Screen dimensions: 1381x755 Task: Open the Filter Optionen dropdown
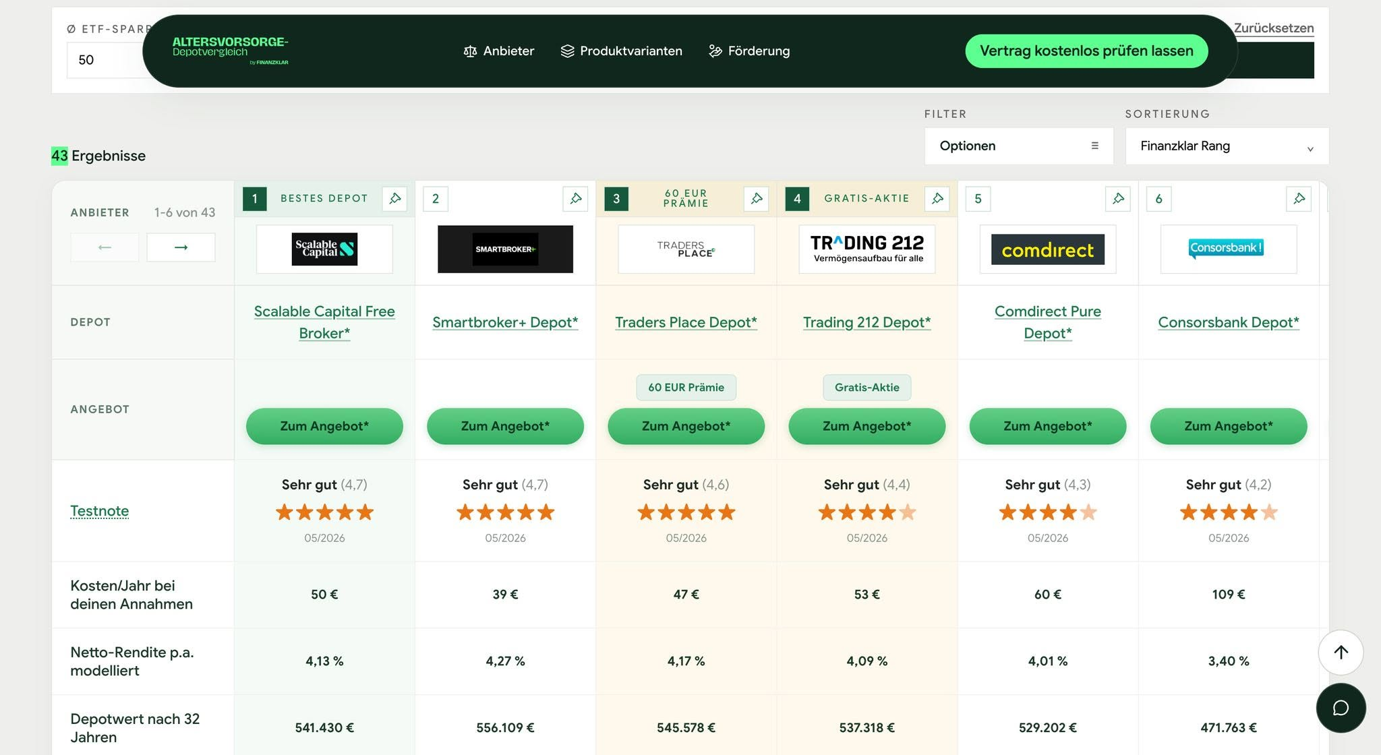1018,146
